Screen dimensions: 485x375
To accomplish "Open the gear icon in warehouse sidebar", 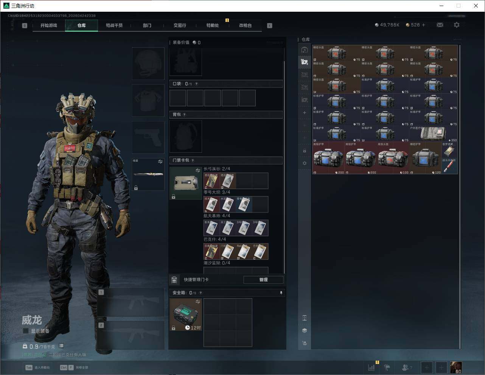I will [305, 163].
